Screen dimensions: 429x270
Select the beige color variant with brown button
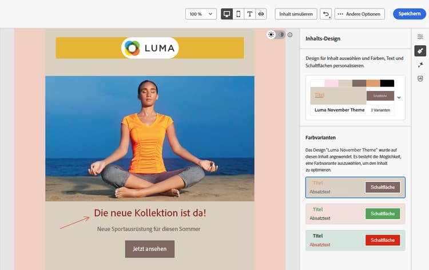click(x=355, y=188)
